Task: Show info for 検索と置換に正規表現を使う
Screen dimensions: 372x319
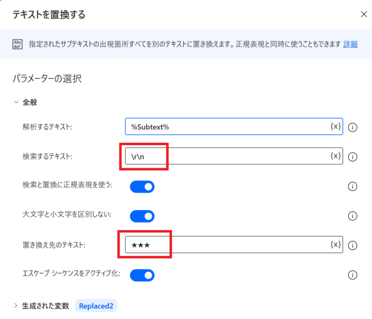Action: click(x=353, y=186)
